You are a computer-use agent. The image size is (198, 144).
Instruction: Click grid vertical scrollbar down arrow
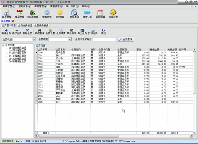(194, 132)
